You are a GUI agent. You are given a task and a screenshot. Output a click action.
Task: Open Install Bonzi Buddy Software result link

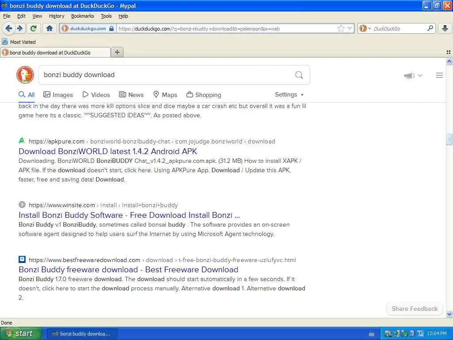click(x=129, y=215)
